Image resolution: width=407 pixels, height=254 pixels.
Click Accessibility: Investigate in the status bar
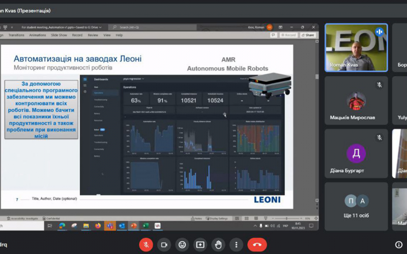click(x=22, y=218)
